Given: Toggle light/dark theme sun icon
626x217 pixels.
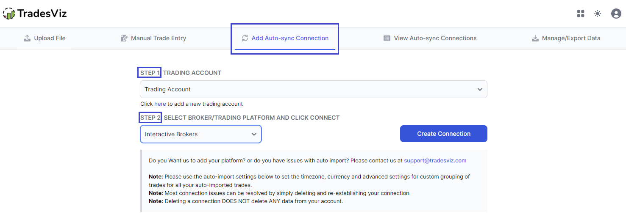Looking at the screenshot, I should click(x=598, y=14).
